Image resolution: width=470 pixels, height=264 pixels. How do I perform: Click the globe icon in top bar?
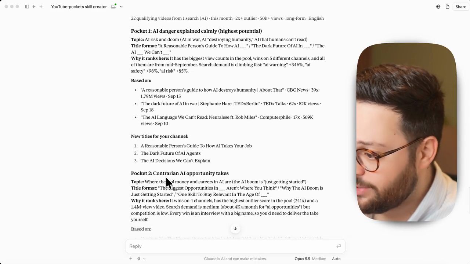438,7
